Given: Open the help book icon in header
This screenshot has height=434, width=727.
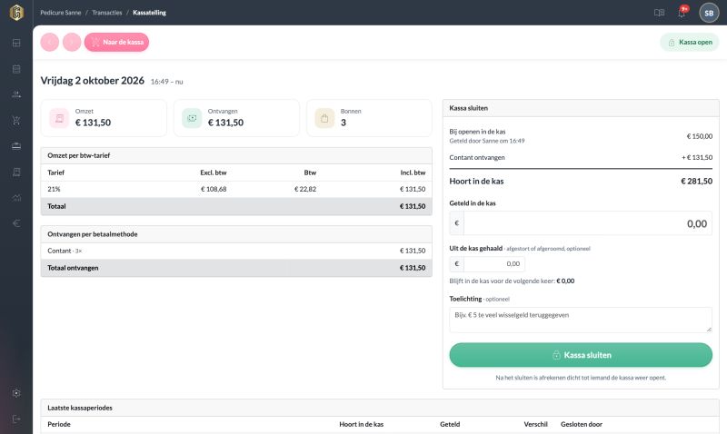Looking at the screenshot, I should 659,13.
